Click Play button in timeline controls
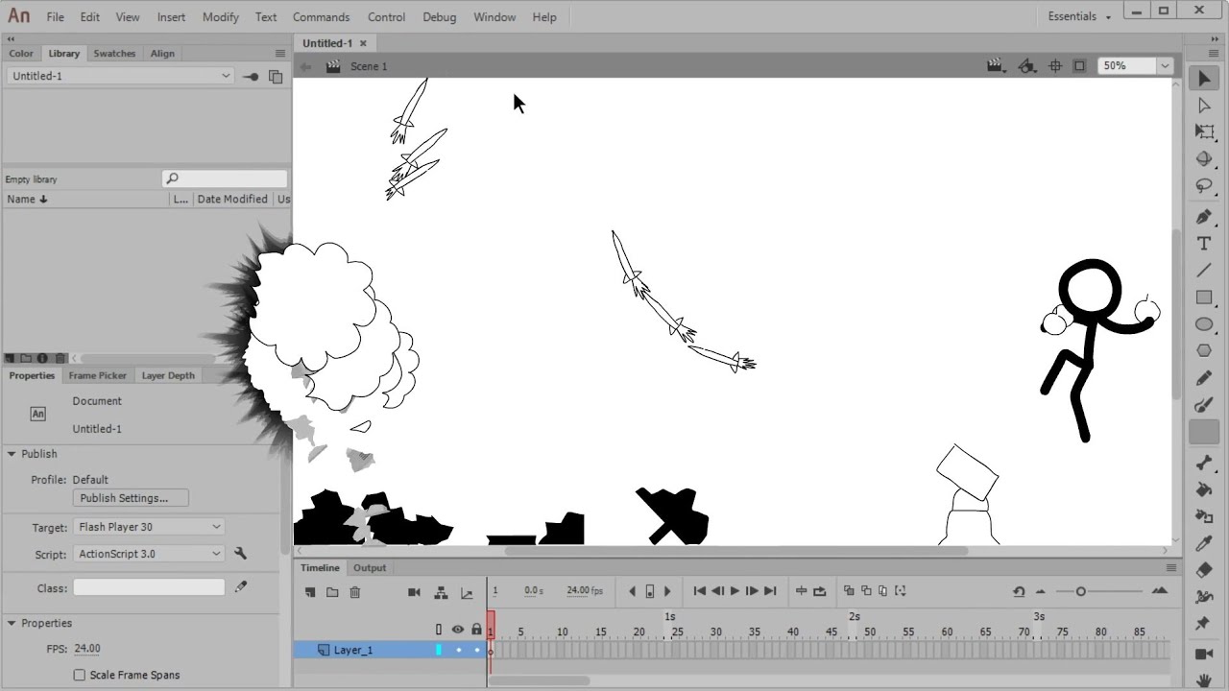 pyautogui.click(x=735, y=591)
